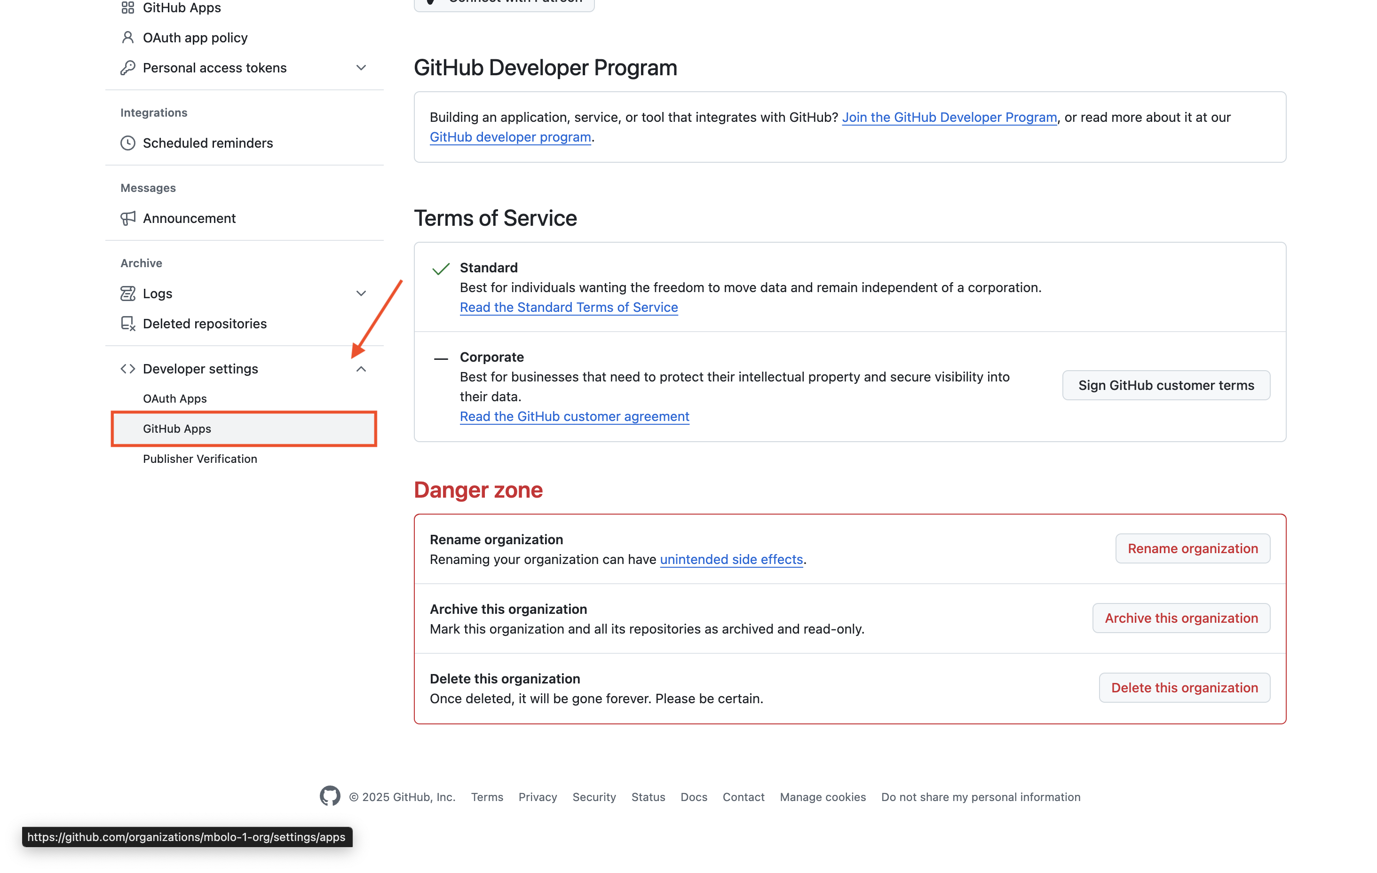Collapse the Developer settings section
Image resolution: width=1377 pixels, height=873 pixels.
[x=361, y=368]
